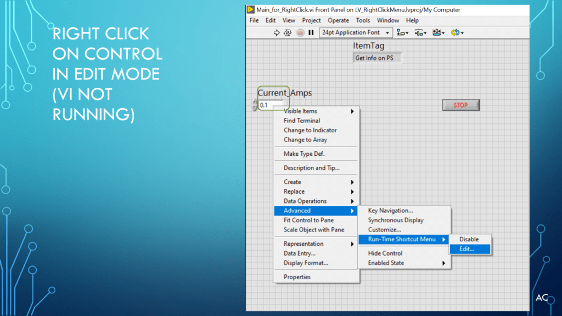Click the Current_Amps increment stepper arrows
The width and height of the screenshot is (562, 316).
(254, 105)
